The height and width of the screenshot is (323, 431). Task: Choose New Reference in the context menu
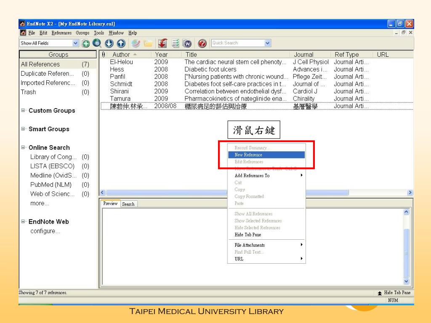click(x=266, y=155)
